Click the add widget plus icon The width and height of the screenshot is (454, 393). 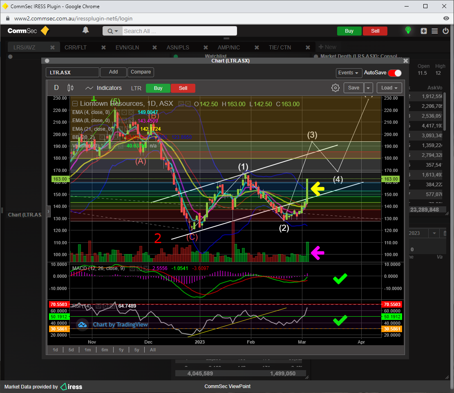(424, 31)
